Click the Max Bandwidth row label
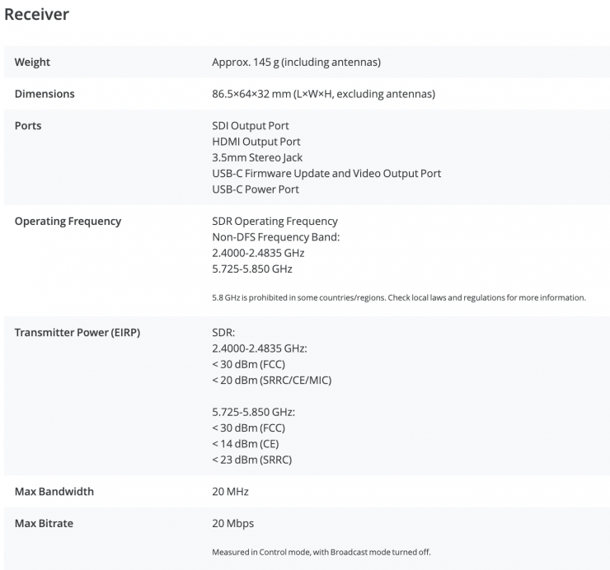The image size is (610, 570). (54, 492)
